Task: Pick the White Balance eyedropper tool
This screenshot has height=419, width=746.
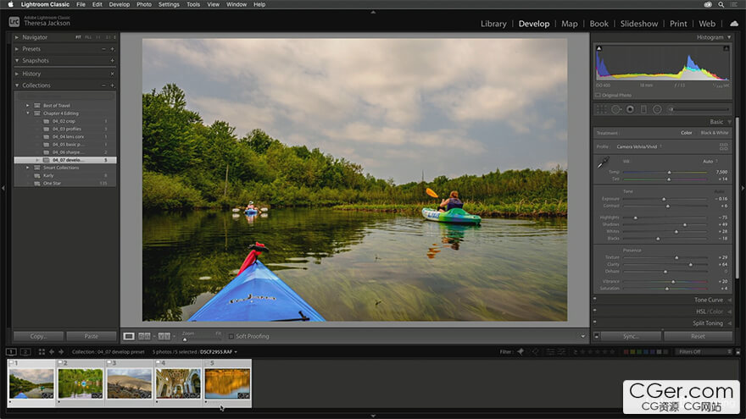Action: (604, 162)
